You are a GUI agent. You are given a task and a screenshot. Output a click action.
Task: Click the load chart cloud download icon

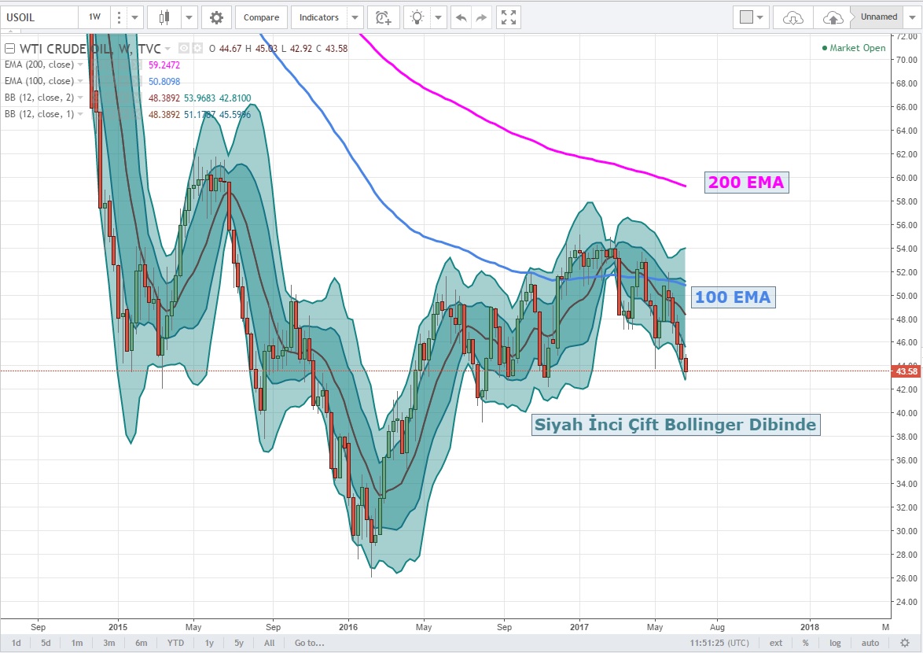(x=794, y=17)
